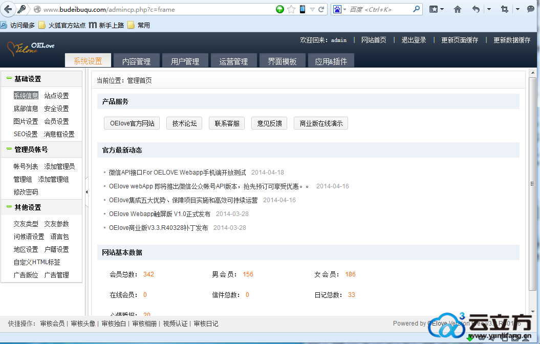Open the Baidu paw search engine selector
Image resolution: width=540 pixels, height=344 pixels.
point(339,9)
